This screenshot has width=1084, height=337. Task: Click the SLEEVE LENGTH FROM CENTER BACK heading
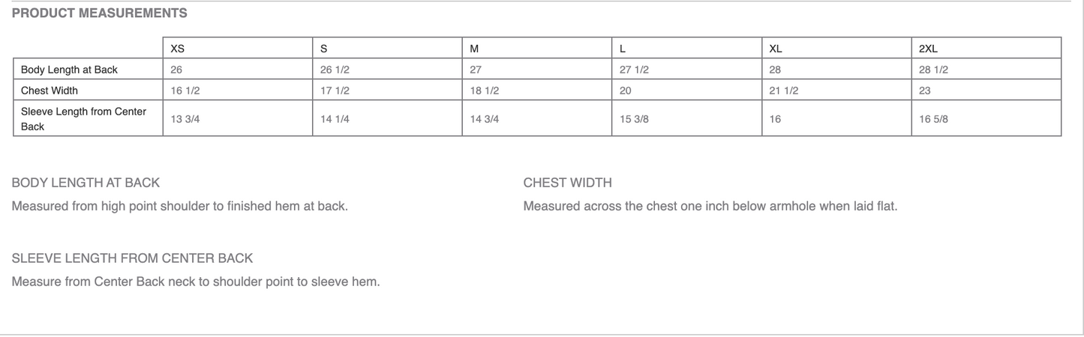point(132,258)
